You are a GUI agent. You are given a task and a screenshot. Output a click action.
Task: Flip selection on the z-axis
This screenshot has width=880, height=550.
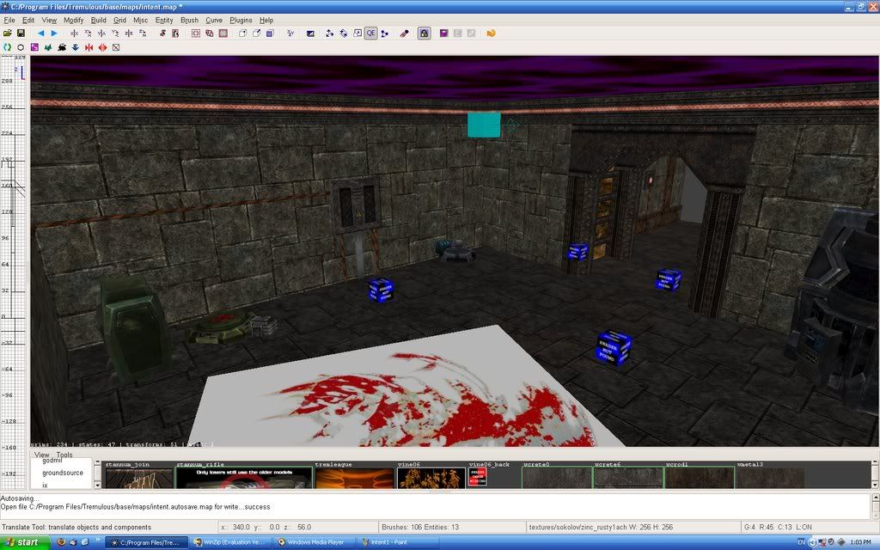click(x=129, y=34)
